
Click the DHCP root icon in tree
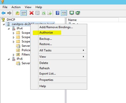tap(3, 20)
